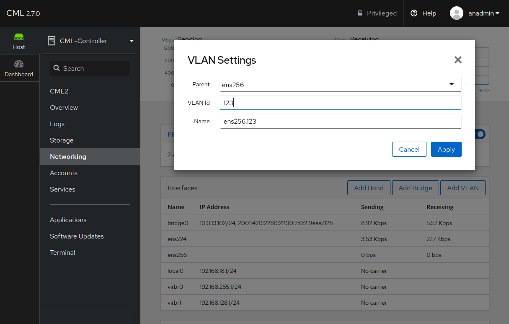Image resolution: width=509 pixels, height=324 pixels.
Task: Click the Privileged lock icon
Action: click(359, 13)
